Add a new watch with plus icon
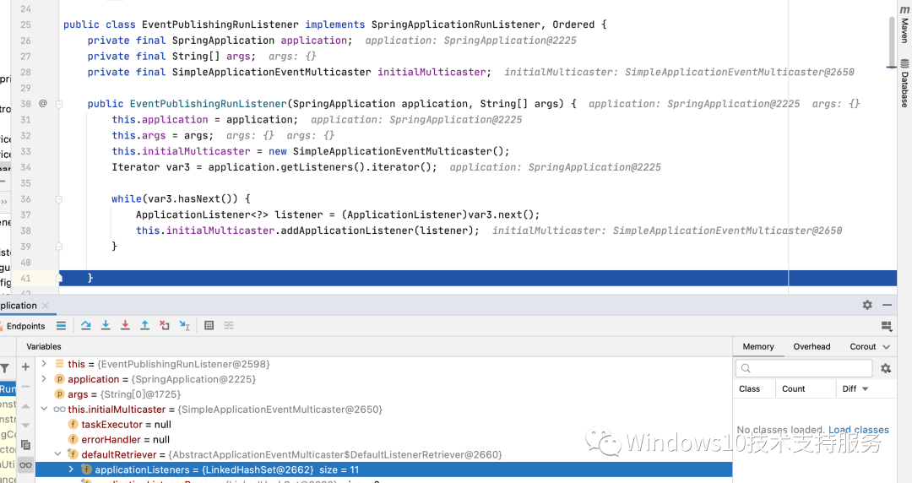 tap(25, 366)
